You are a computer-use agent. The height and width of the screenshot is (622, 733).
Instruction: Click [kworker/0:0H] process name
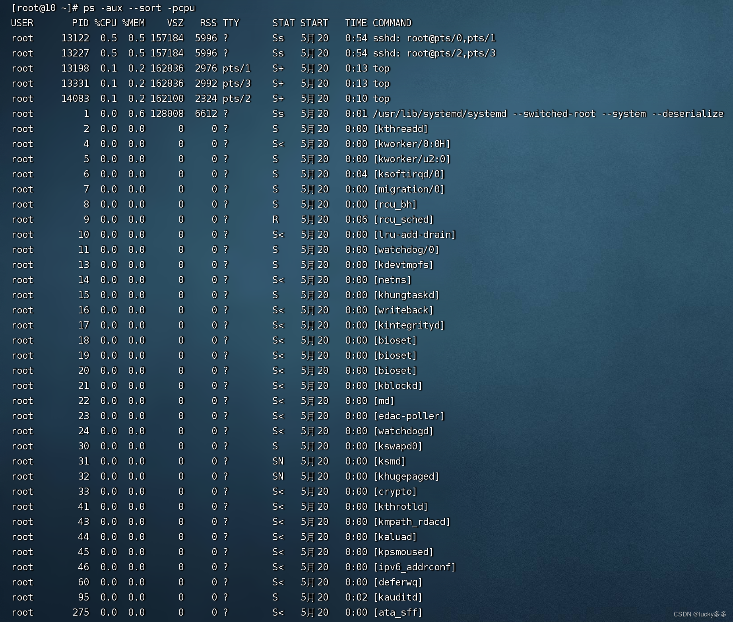point(412,144)
